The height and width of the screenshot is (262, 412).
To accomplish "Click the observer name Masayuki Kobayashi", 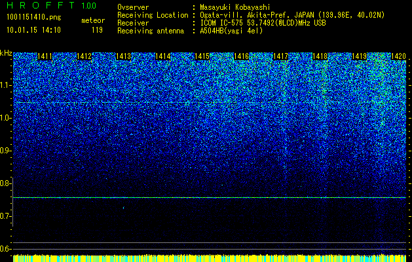I will (x=235, y=7).
